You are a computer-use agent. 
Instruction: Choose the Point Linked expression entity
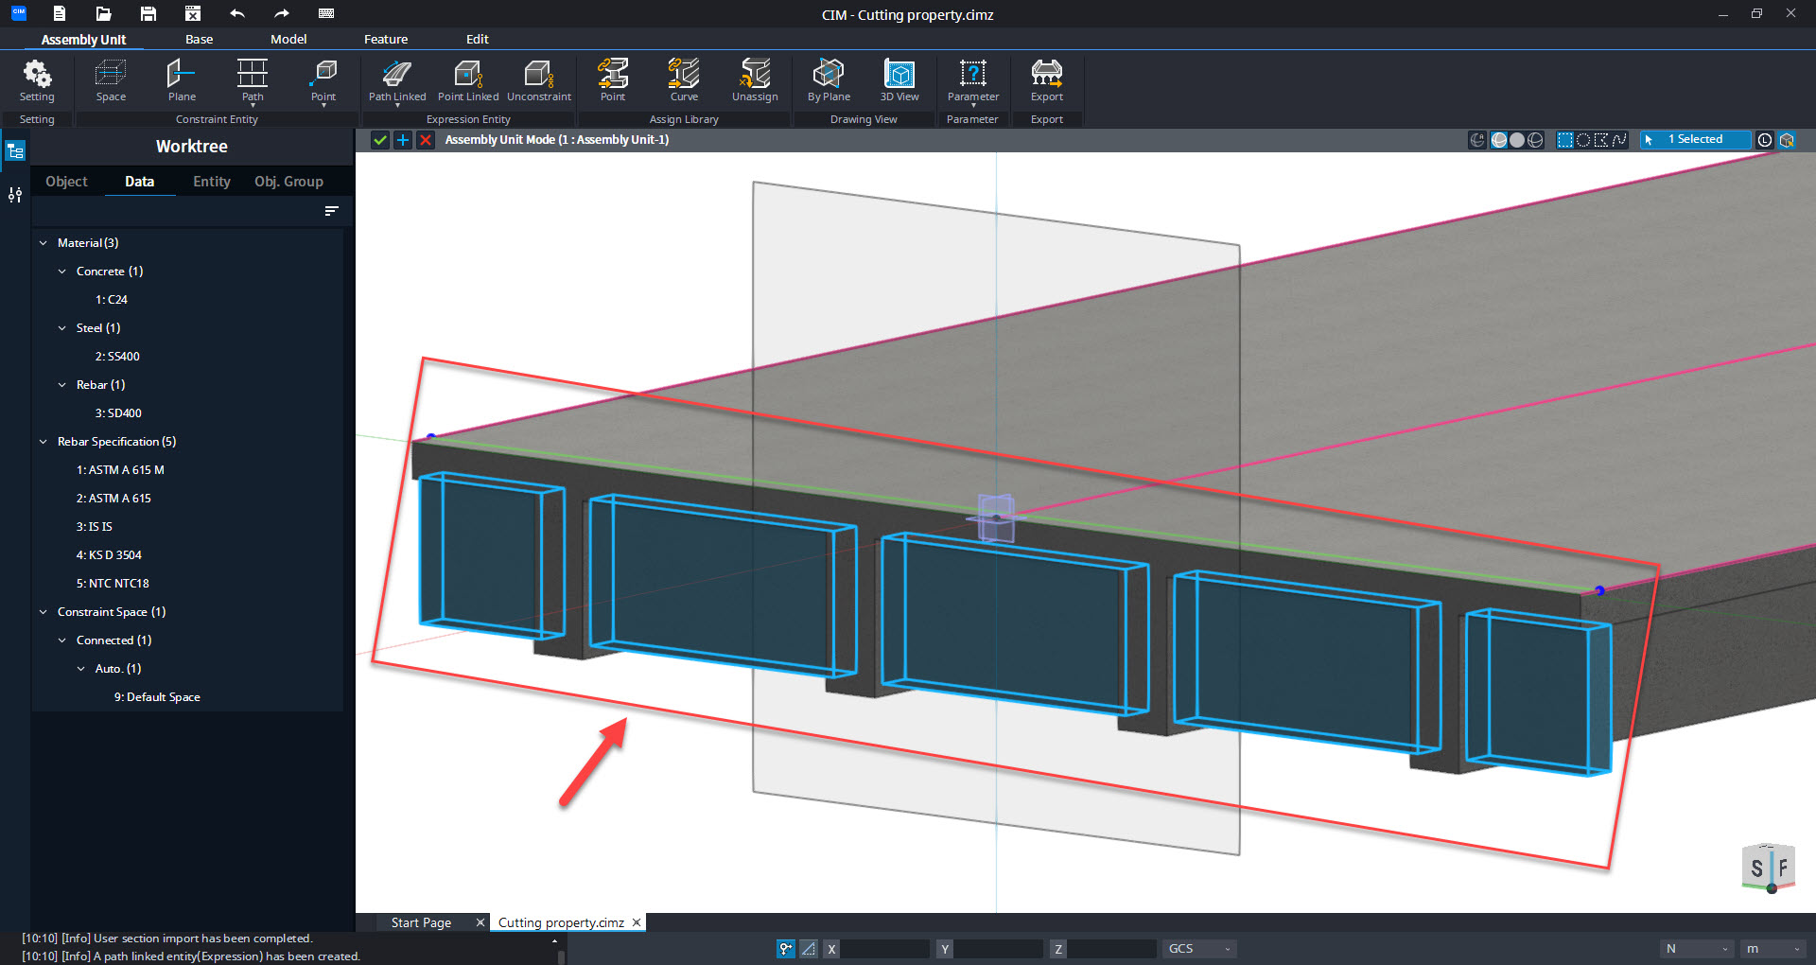point(468,80)
